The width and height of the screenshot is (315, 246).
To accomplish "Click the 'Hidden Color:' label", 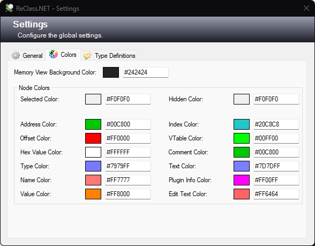I will tap(186, 99).
